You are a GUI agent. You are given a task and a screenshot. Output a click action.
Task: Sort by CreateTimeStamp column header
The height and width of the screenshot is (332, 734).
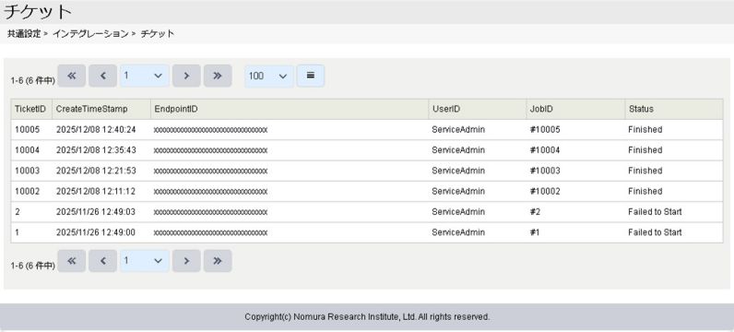tap(101, 109)
